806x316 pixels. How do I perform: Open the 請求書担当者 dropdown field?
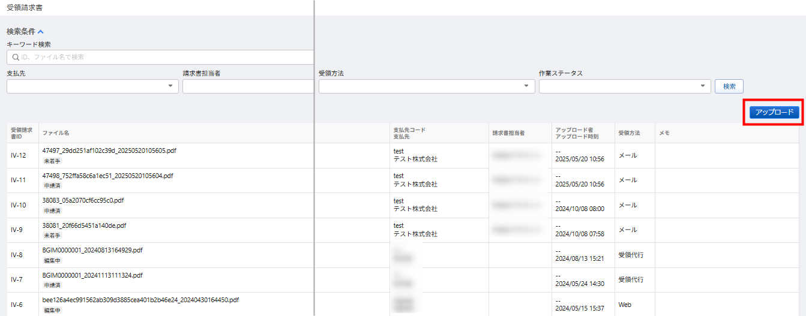pos(248,86)
